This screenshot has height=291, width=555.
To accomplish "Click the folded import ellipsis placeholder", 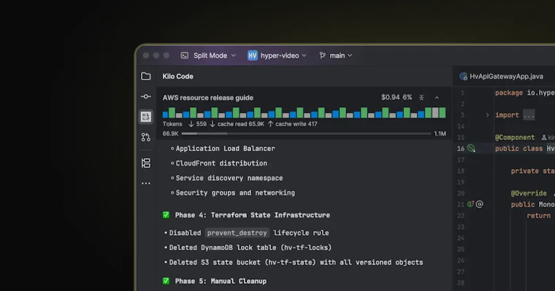I will [529, 115].
